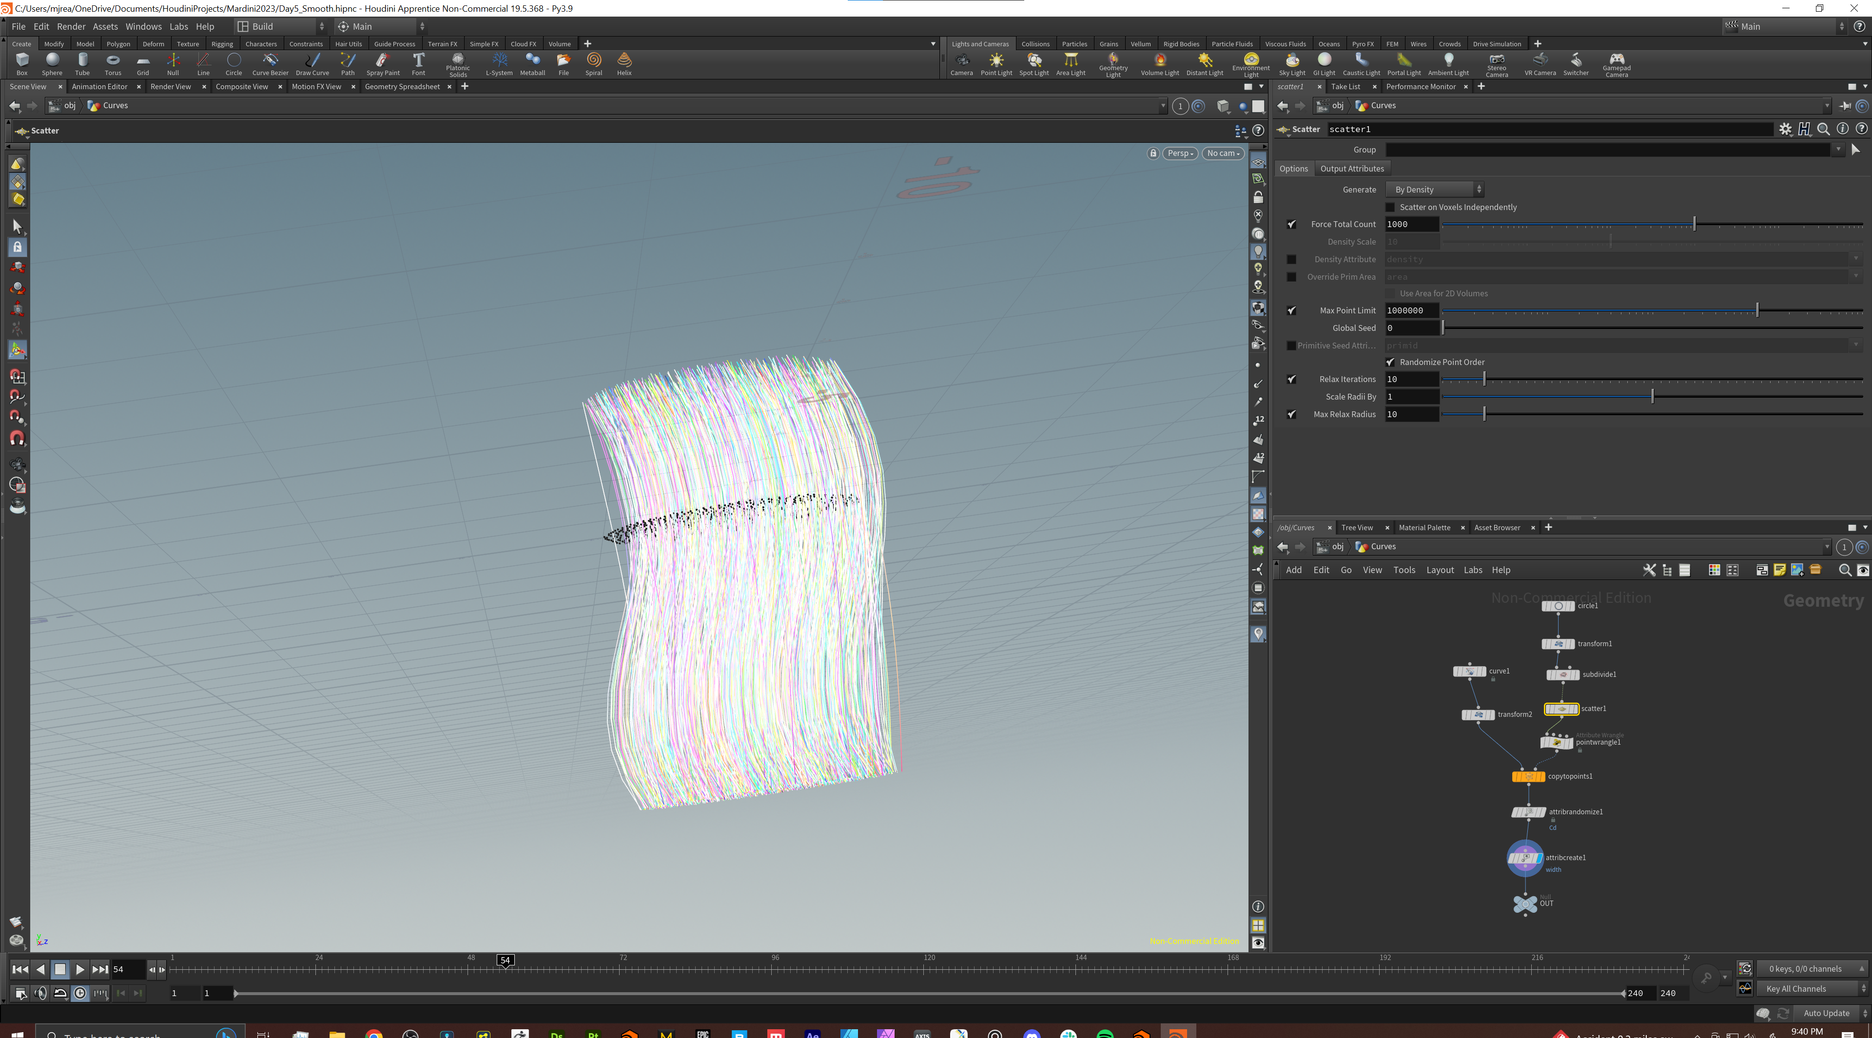Select the Sphere shelf tool
Screen dimensions: 1872x1038
[x=52, y=64]
